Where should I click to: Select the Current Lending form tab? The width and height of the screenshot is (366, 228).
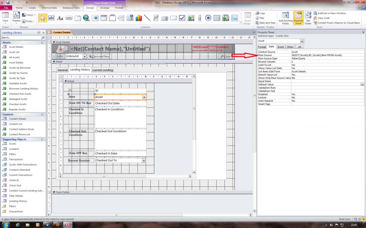point(103,70)
